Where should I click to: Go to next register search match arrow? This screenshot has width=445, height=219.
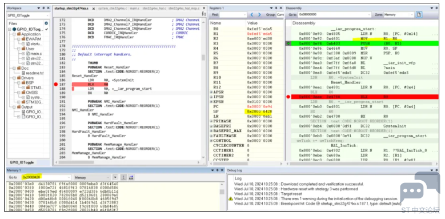259,14
